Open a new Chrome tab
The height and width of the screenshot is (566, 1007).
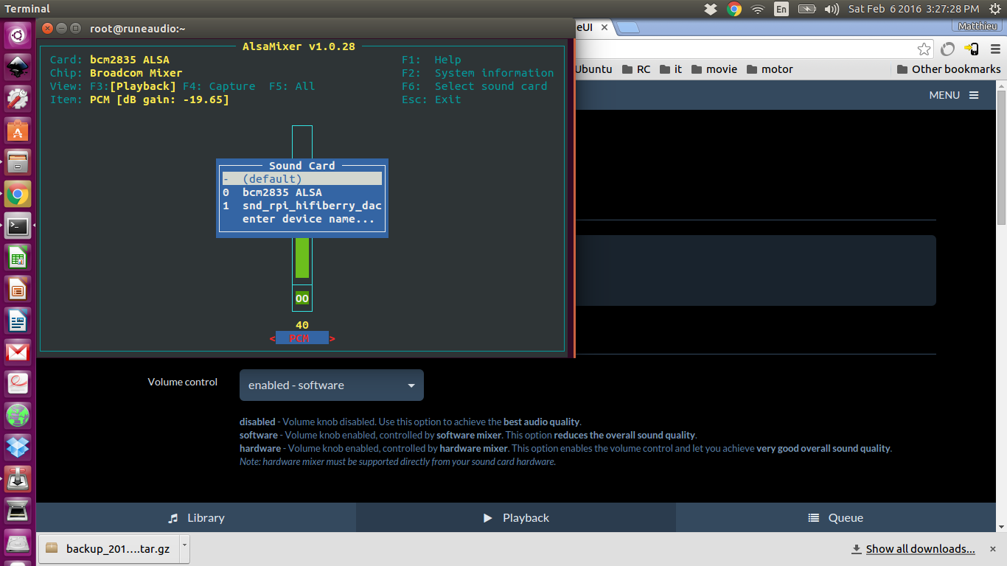627,27
